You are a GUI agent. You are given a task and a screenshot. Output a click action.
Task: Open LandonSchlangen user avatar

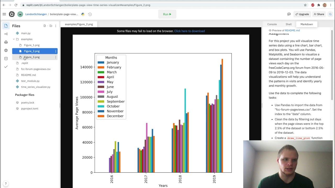click(x=20, y=14)
